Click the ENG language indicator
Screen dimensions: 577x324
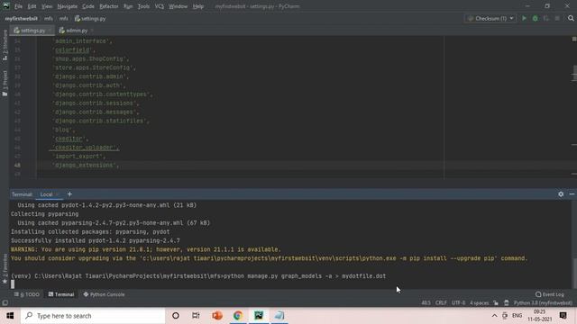(x=517, y=316)
